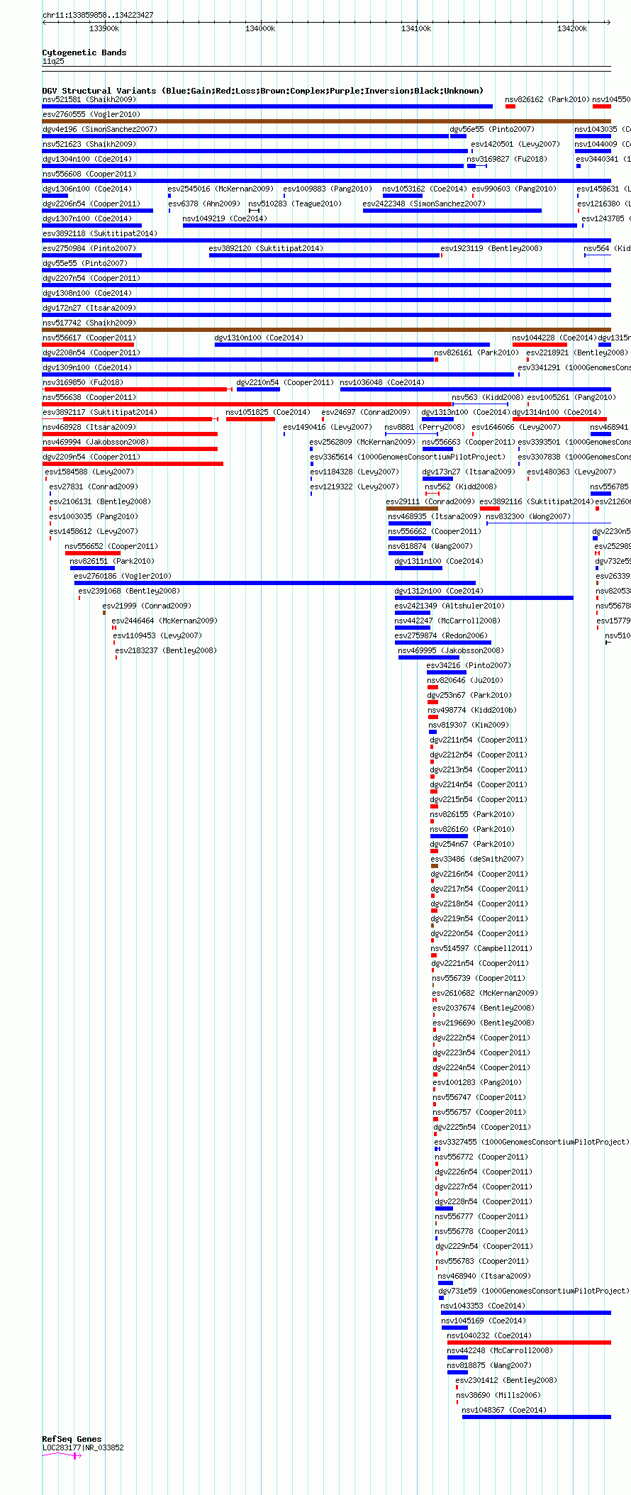Viewport: 631px width, 1495px height.
Task: Click esv2421349 (Altshuler2010) label
Action: click(449, 606)
